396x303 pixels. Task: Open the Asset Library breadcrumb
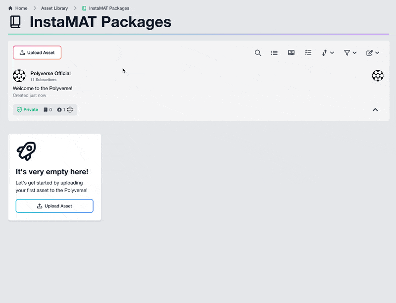coord(54,8)
